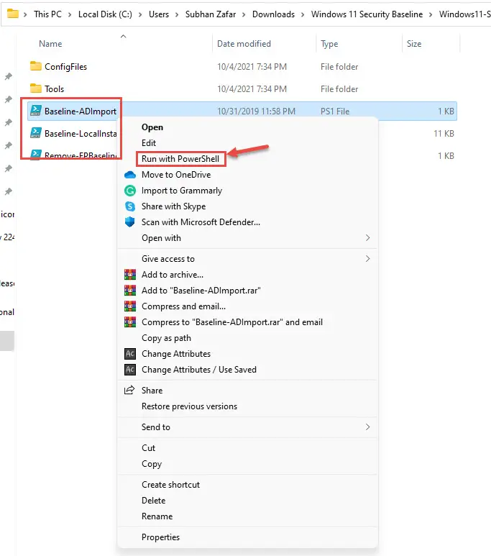The width and height of the screenshot is (491, 556).
Task: Click the Ac icon beside Change Attributes
Action: coord(130,354)
